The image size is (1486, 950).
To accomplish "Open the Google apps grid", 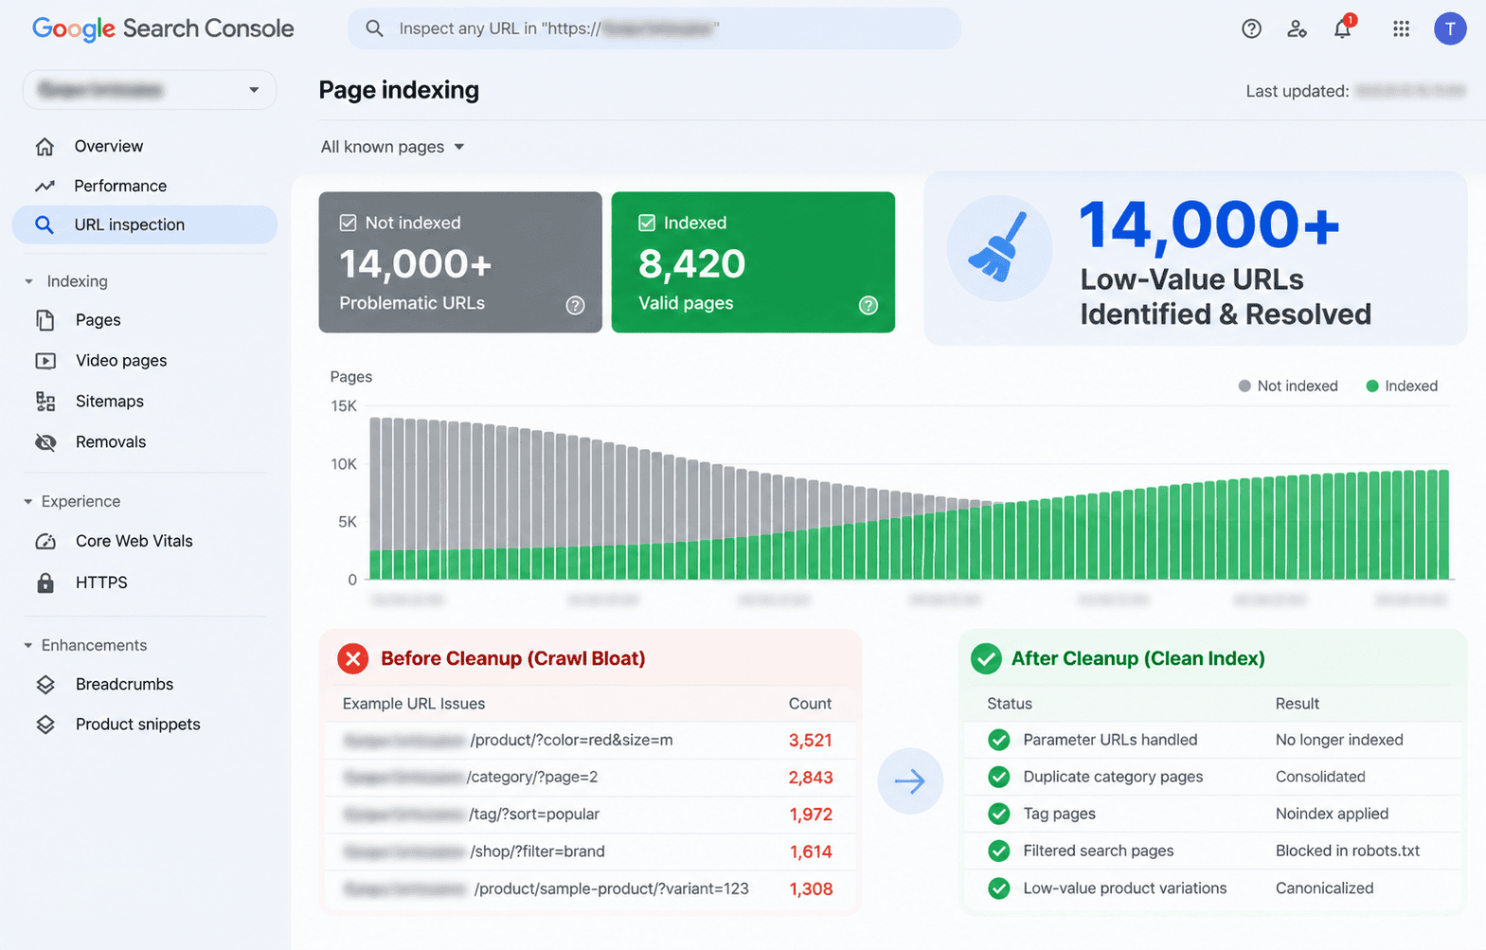I will point(1401,28).
